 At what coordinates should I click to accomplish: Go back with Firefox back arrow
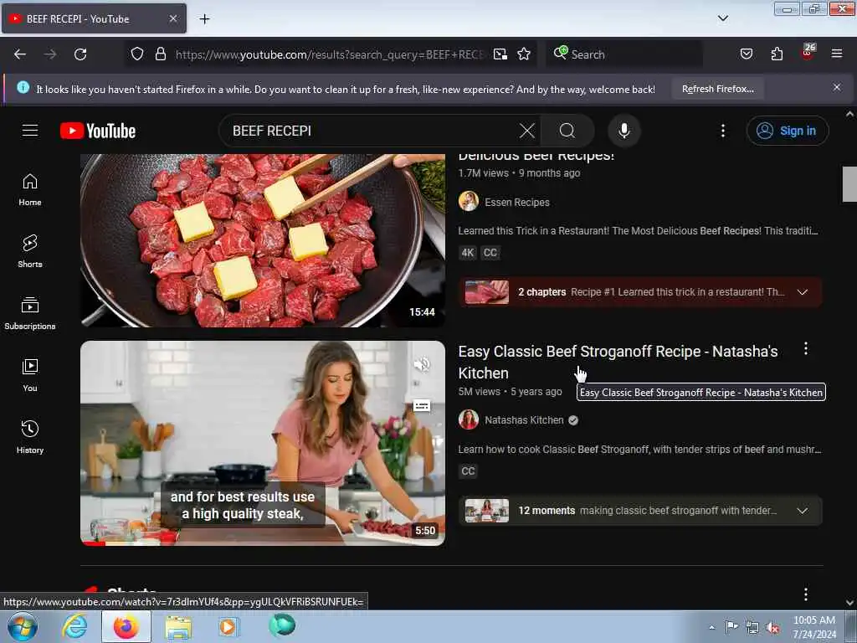[20, 54]
